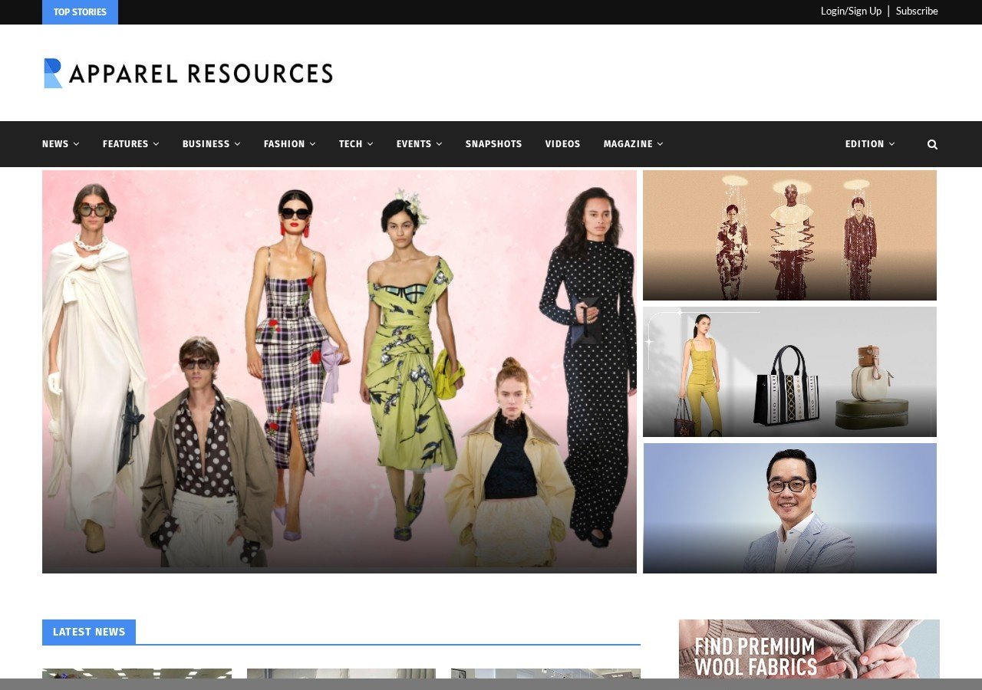
Task: Open the yellow outfit and handbags story
Action: (789, 371)
